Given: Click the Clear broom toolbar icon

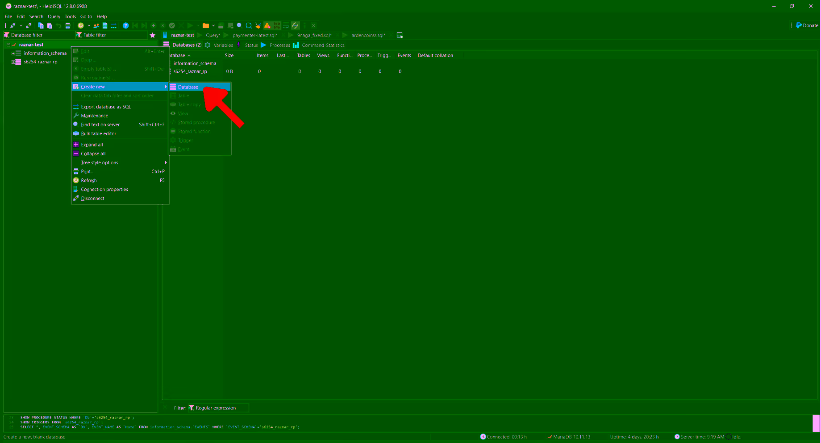Looking at the screenshot, I should [258, 25].
